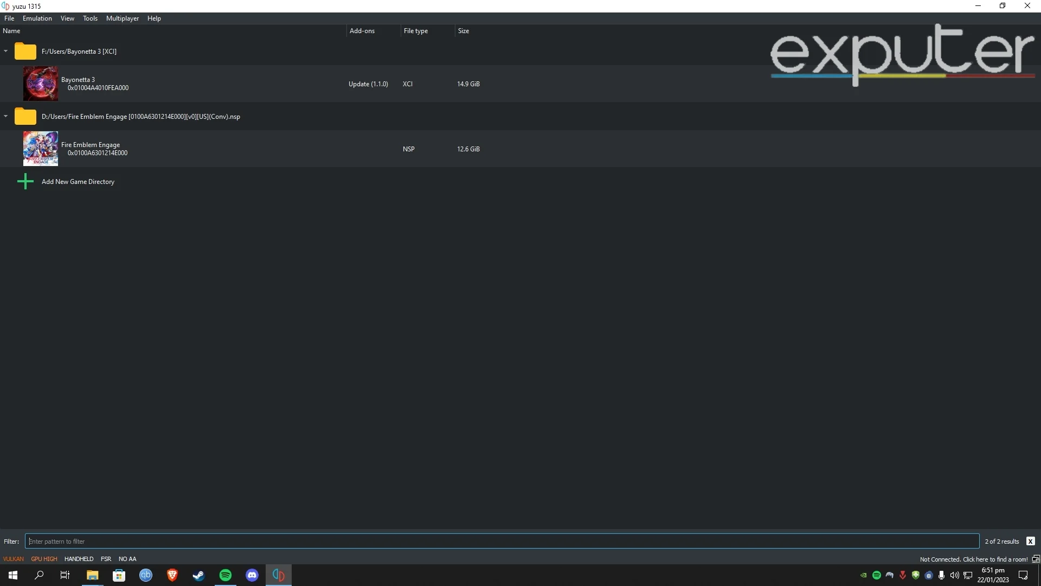
Task: Open the volume control in tray
Action: (955, 575)
